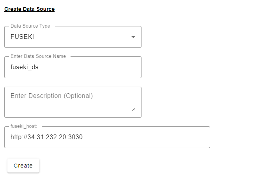260x178 pixels.
Task: Click the Create button
Action: click(x=23, y=166)
